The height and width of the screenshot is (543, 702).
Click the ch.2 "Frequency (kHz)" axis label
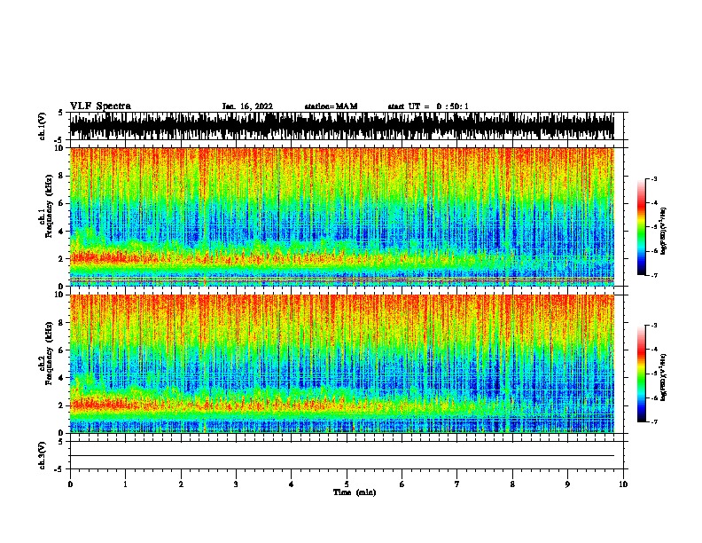(x=50, y=353)
